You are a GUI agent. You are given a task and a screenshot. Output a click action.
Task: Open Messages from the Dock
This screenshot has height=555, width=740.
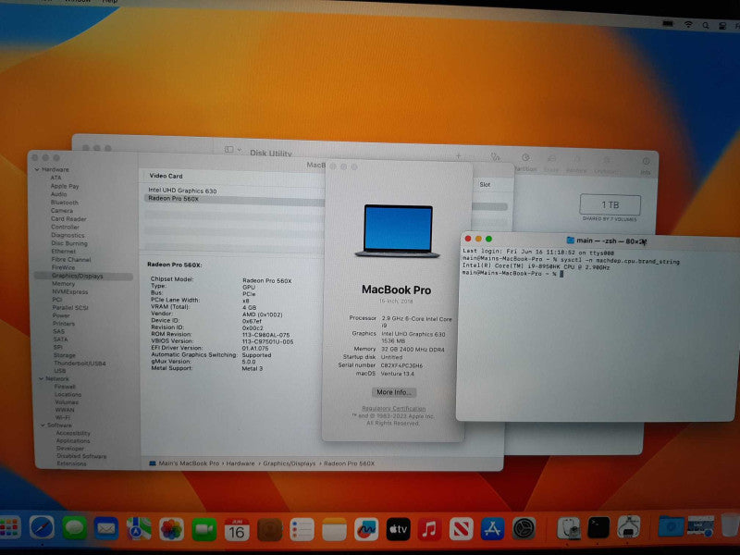pyautogui.click(x=74, y=528)
